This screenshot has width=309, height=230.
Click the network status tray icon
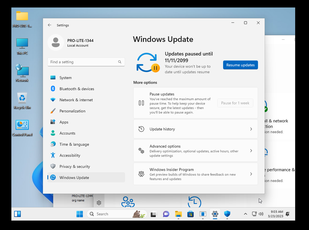click(x=254, y=214)
